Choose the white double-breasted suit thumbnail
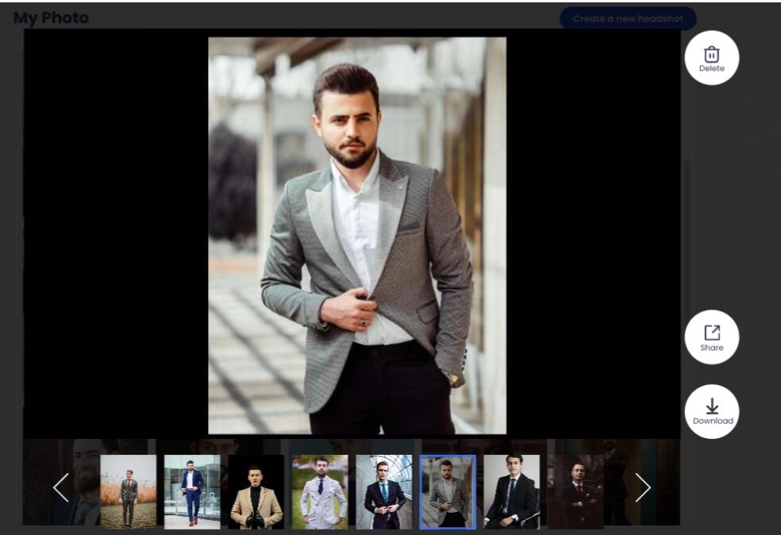Viewport: 781px width, 535px height. click(x=320, y=491)
